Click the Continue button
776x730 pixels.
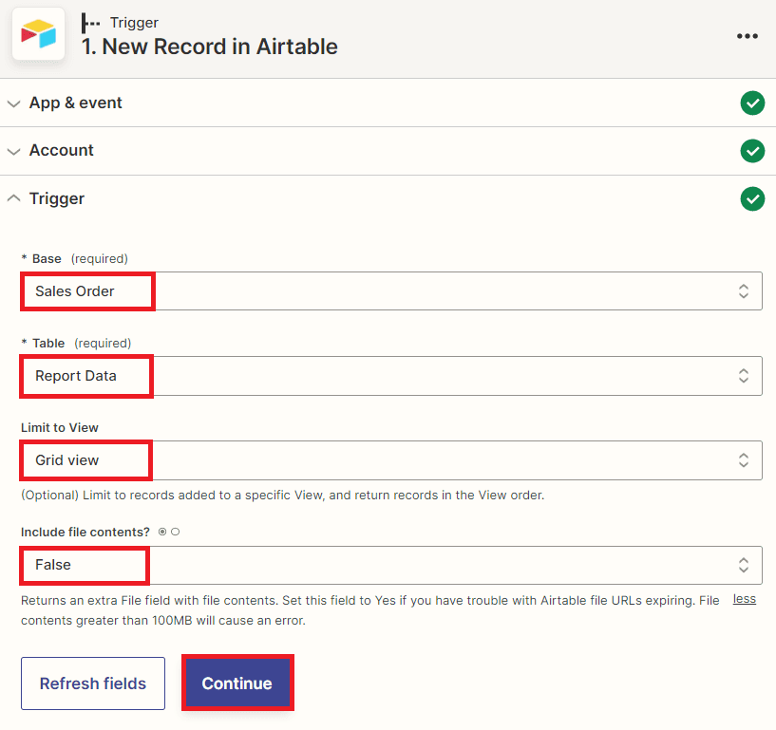pyautogui.click(x=237, y=683)
